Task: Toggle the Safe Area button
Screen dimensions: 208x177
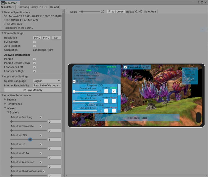Action: coord(150,11)
